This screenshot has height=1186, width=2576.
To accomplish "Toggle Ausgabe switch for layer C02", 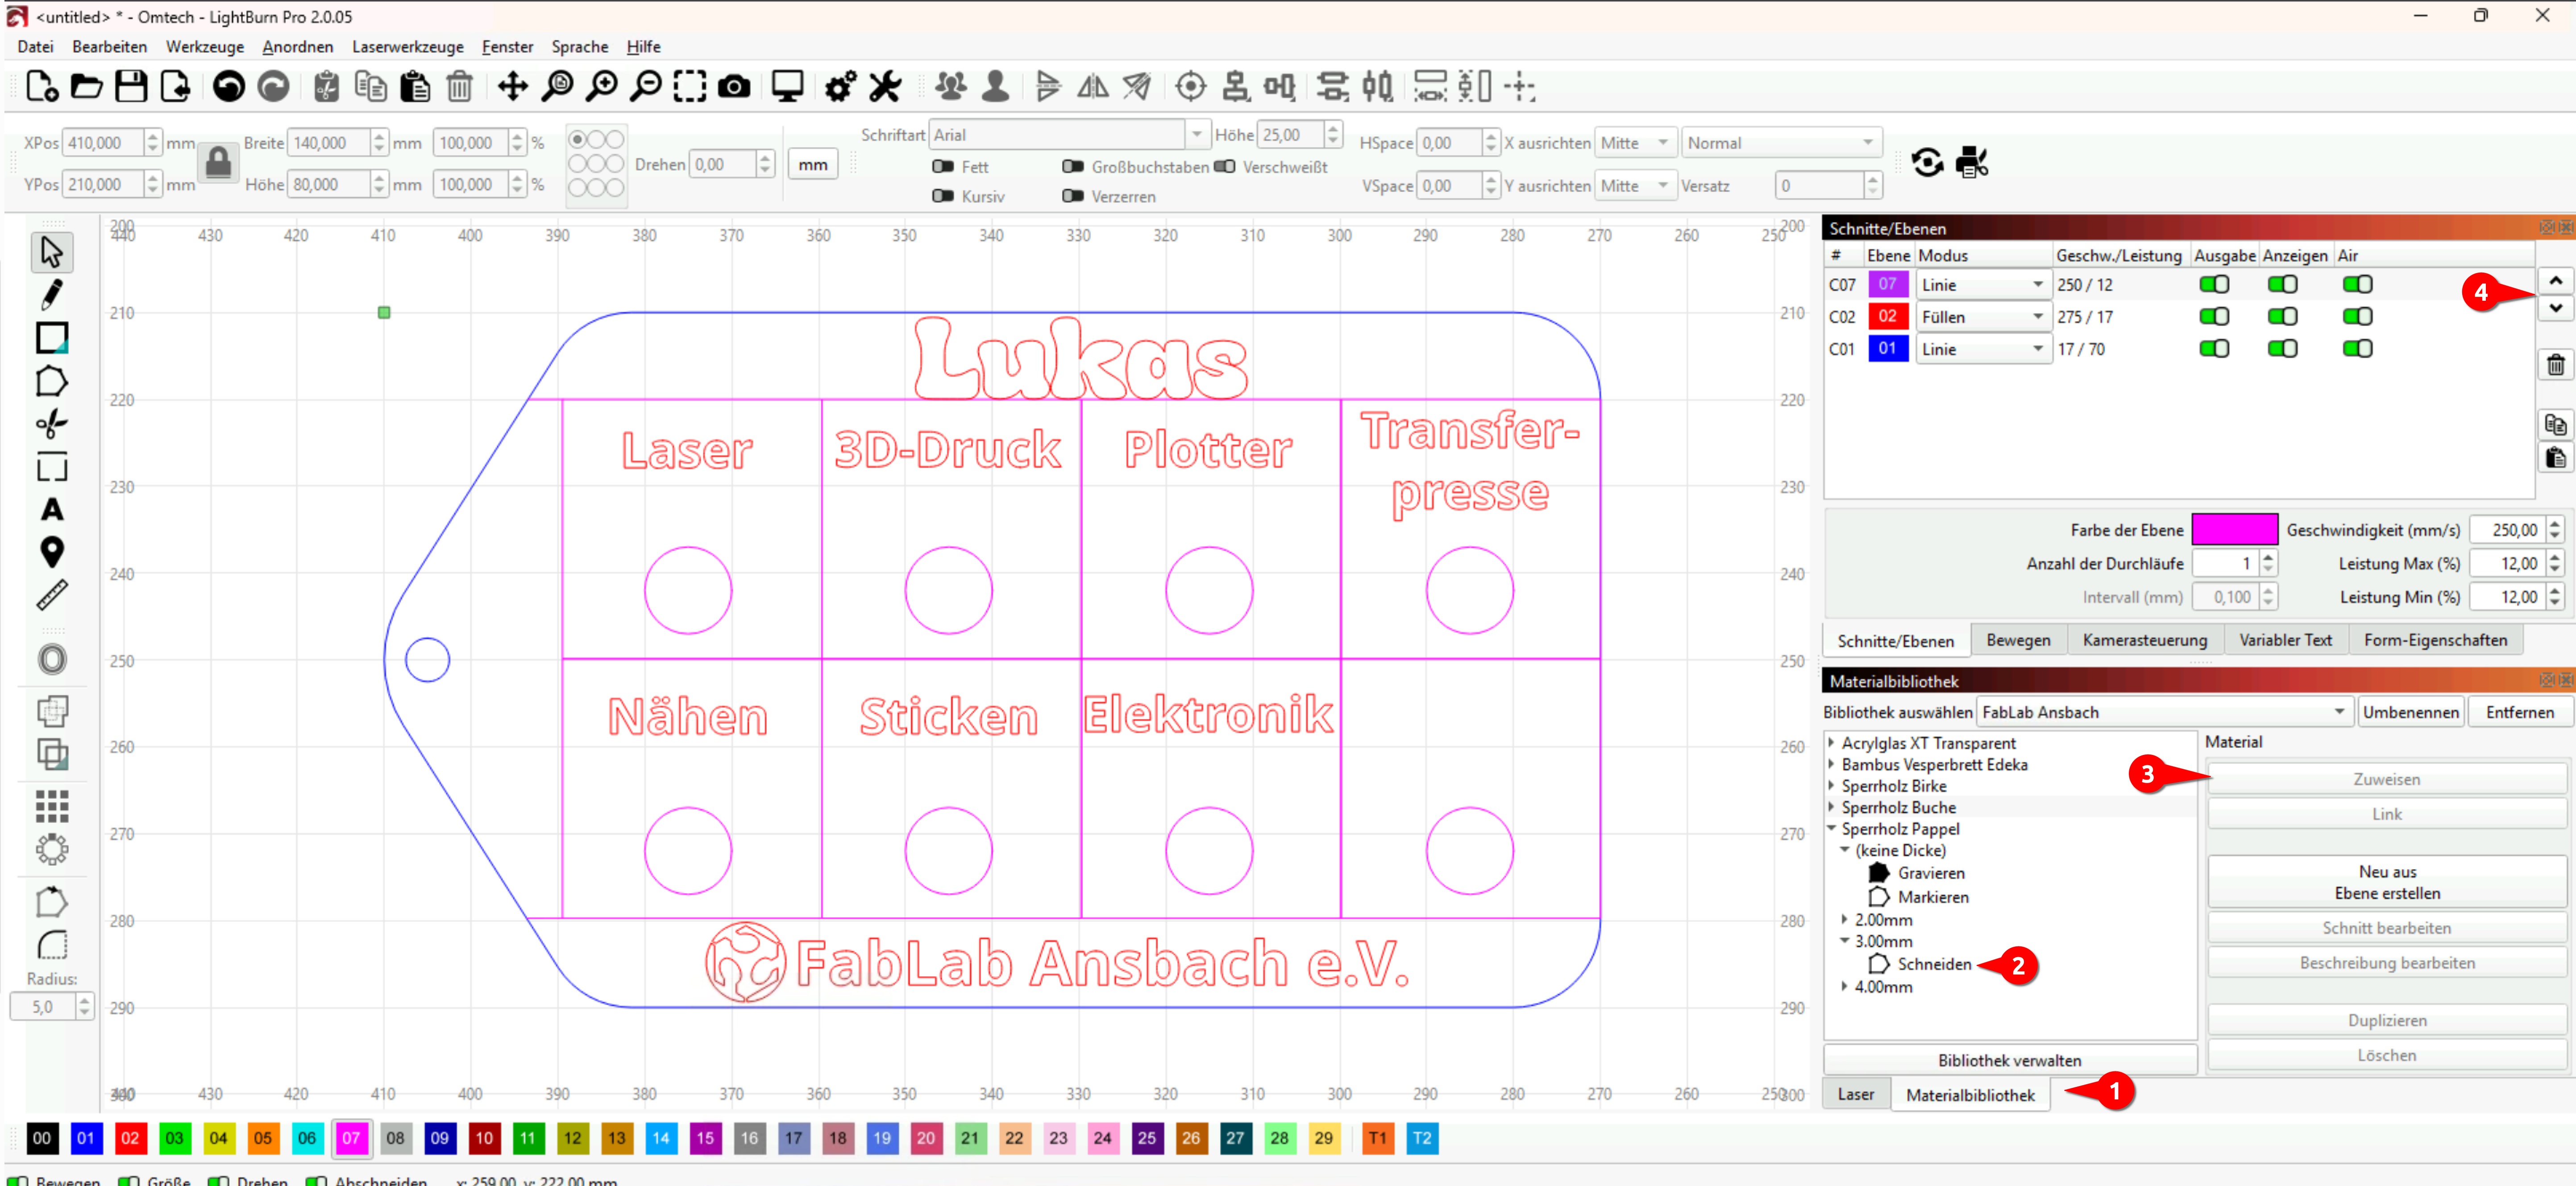I will coord(2214,317).
